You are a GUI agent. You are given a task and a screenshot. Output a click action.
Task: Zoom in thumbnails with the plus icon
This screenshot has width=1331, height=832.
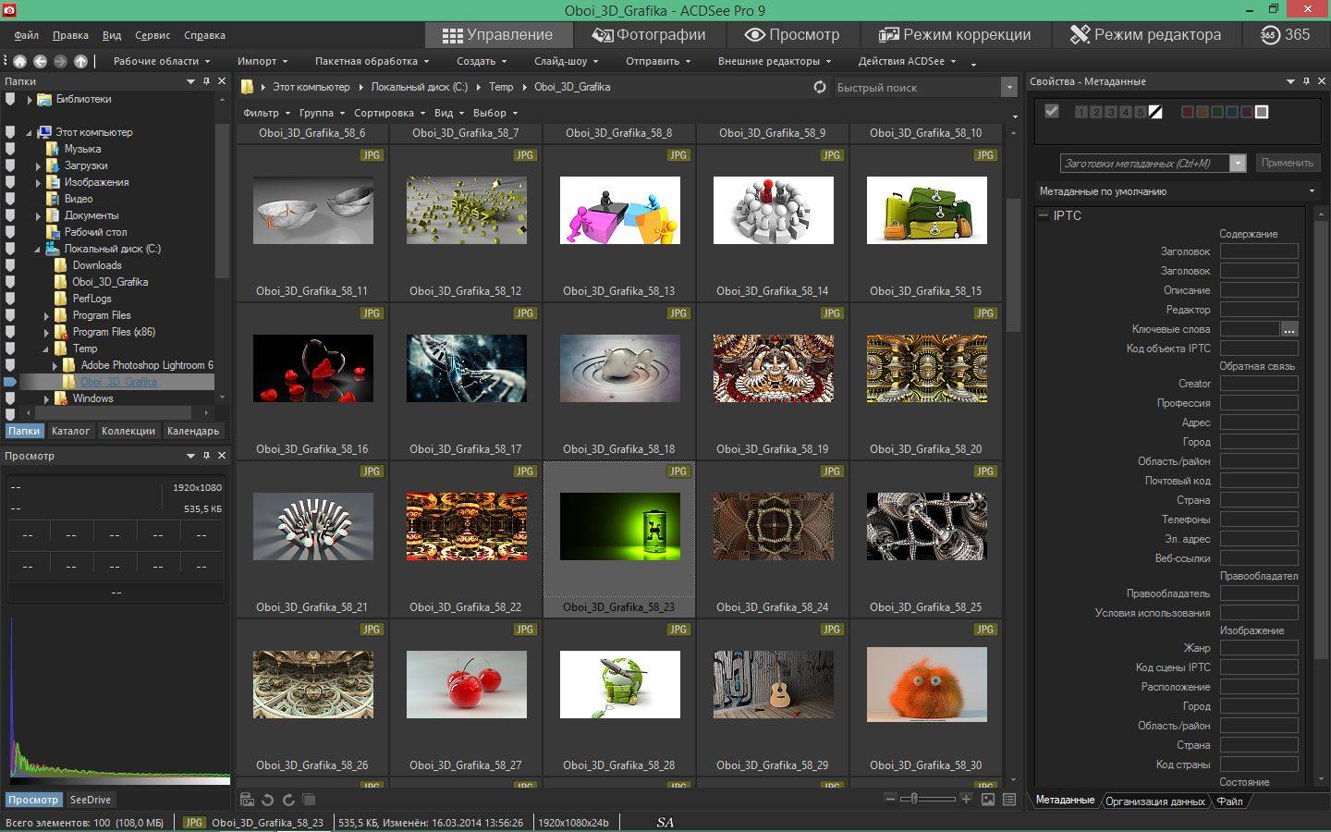966,799
